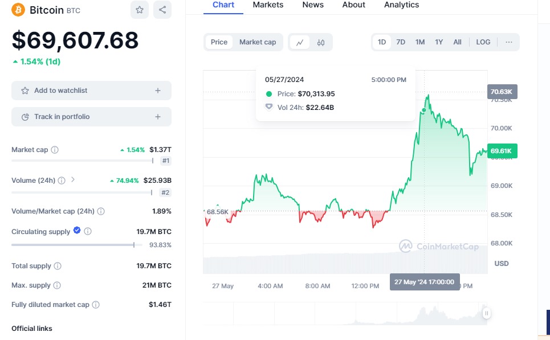Click the $69,607.68 price text
Screen dimensions: 550x340
pyautogui.click(x=75, y=40)
